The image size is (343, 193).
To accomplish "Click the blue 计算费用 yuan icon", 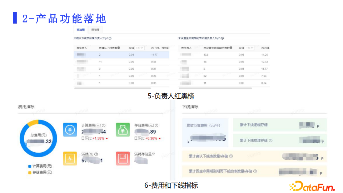I will pos(70,129).
